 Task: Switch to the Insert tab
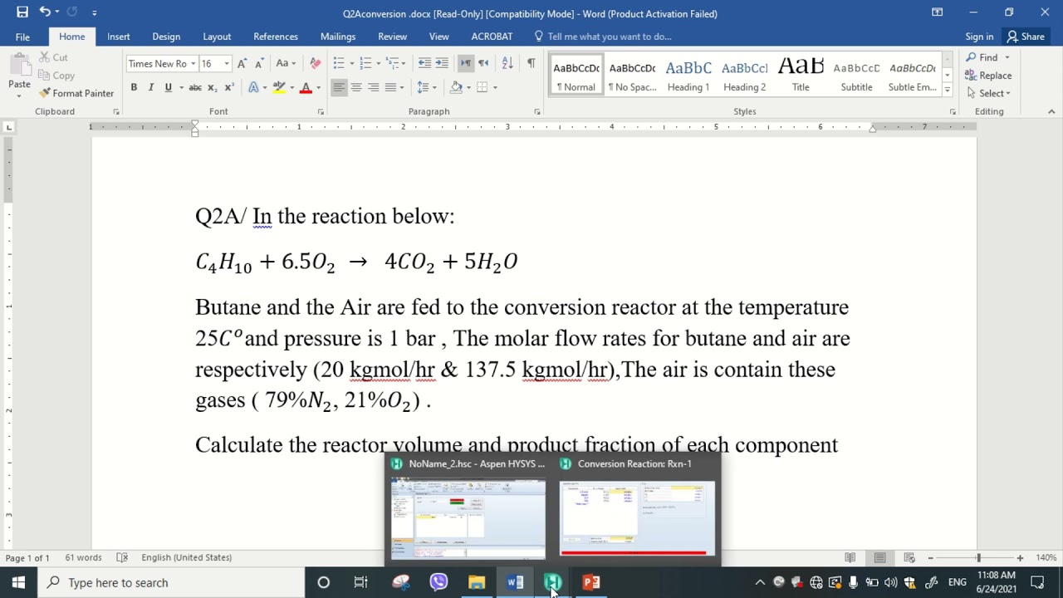(118, 37)
